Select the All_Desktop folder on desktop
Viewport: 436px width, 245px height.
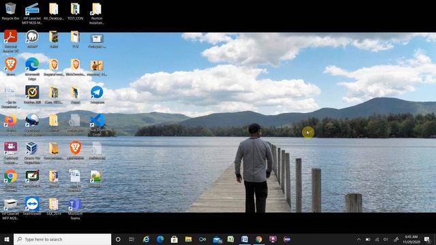pyautogui.click(x=54, y=11)
